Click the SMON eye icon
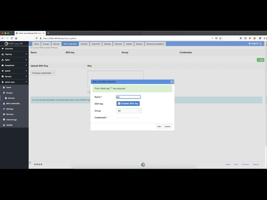267x200 pixels. [3, 71]
